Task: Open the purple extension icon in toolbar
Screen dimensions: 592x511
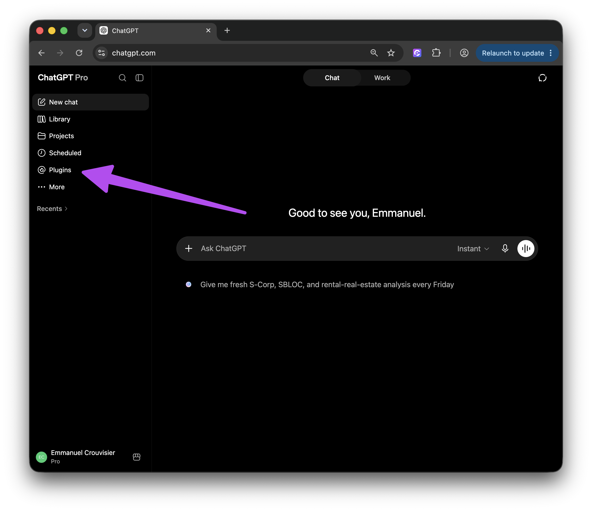Action: click(x=417, y=53)
